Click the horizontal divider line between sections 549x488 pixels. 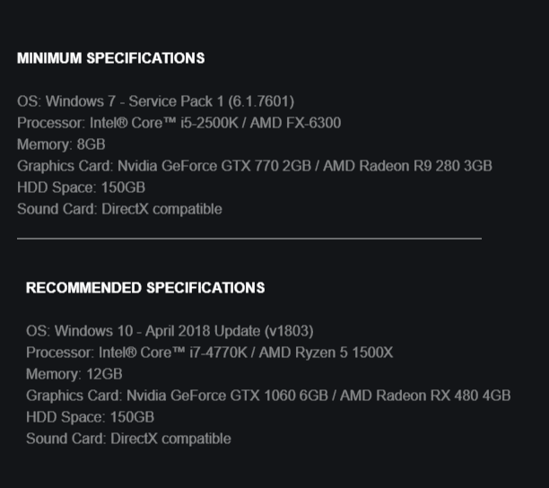pyautogui.click(x=249, y=239)
